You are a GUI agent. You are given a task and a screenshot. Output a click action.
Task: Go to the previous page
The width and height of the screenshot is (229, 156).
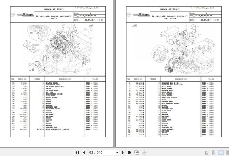point(84,153)
